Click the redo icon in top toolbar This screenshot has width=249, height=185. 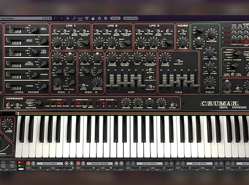[x=61, y=18]
